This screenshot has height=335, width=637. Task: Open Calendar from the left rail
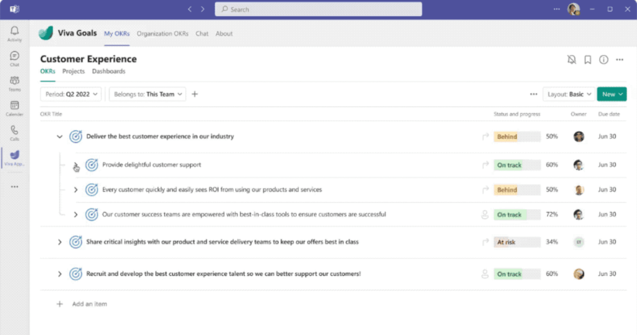point(14,108)
